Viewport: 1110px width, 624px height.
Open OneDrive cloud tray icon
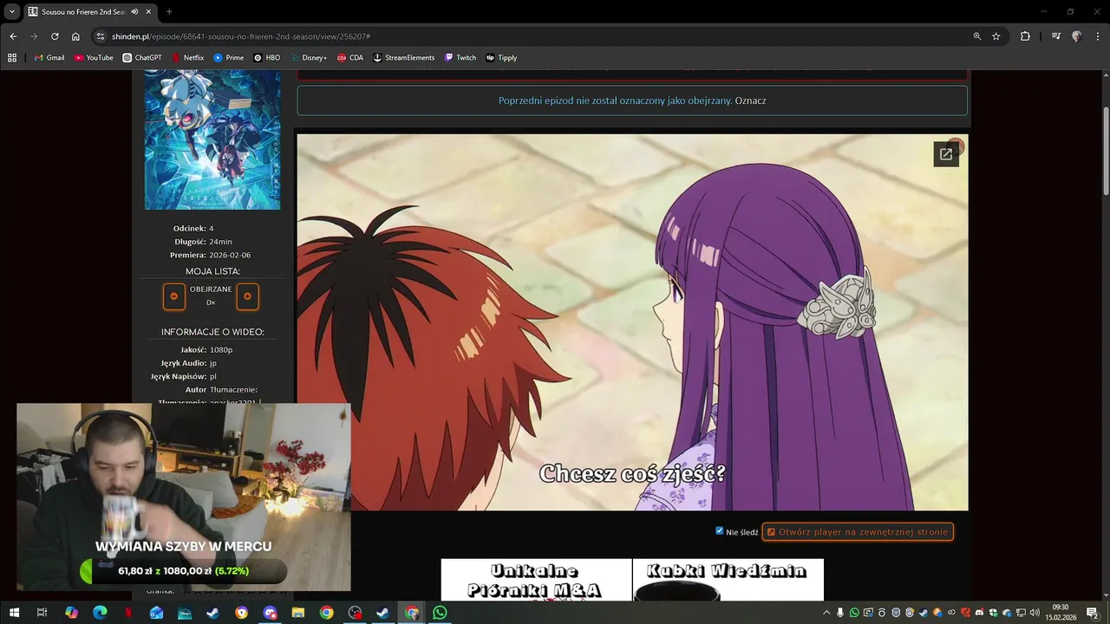[x=1006, y=613]
